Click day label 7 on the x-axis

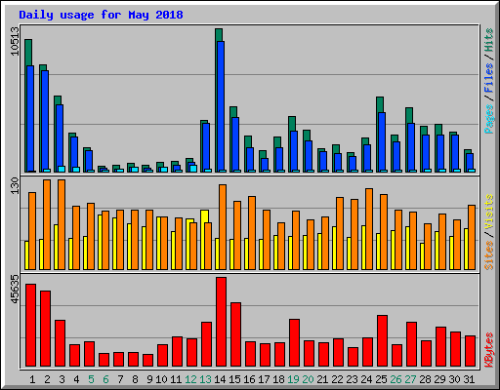[x=120, y=379]
